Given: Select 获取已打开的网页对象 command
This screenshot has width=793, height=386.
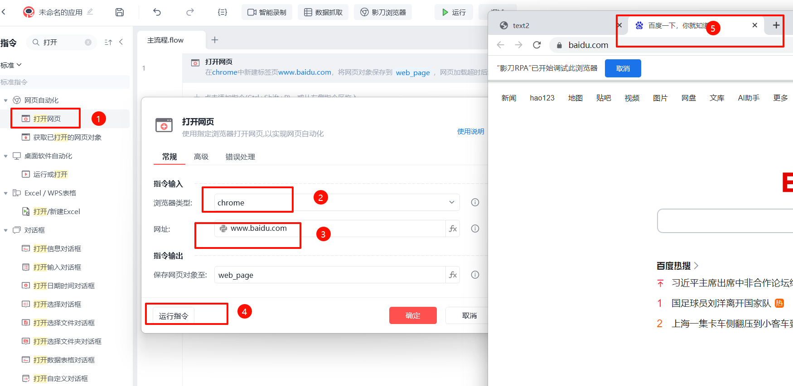Looking at the screenshot, I should tap(67, 137).
